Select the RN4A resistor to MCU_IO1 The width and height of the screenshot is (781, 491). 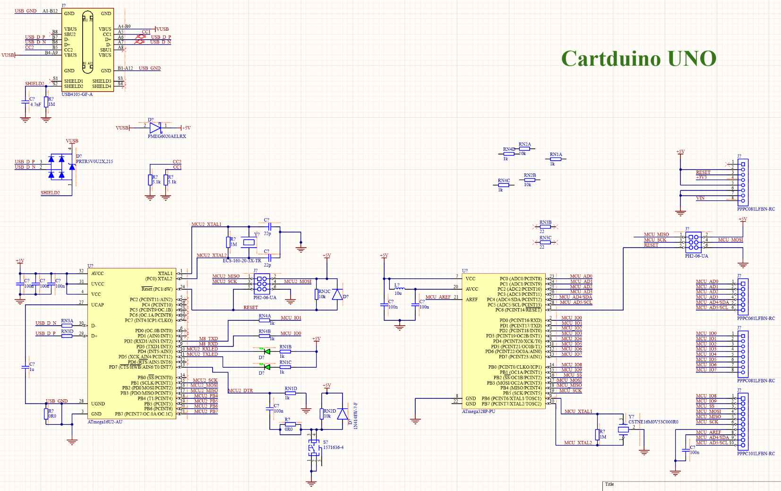(x=265, y=320)
